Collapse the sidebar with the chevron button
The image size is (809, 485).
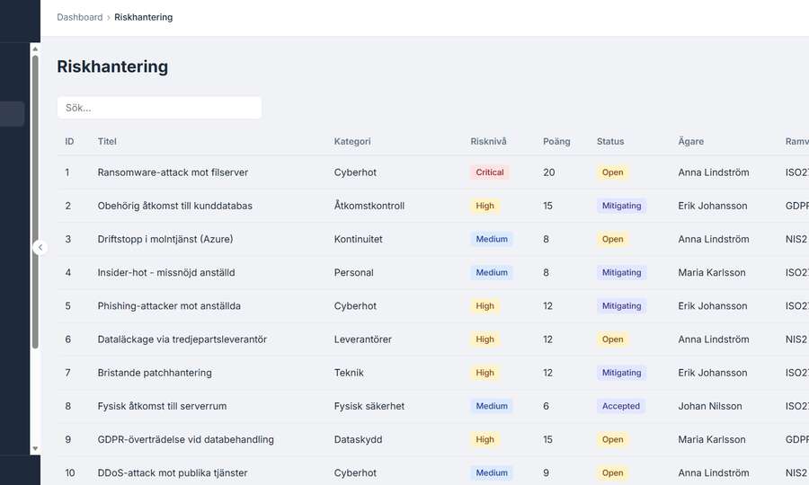(x=40, y=247)
